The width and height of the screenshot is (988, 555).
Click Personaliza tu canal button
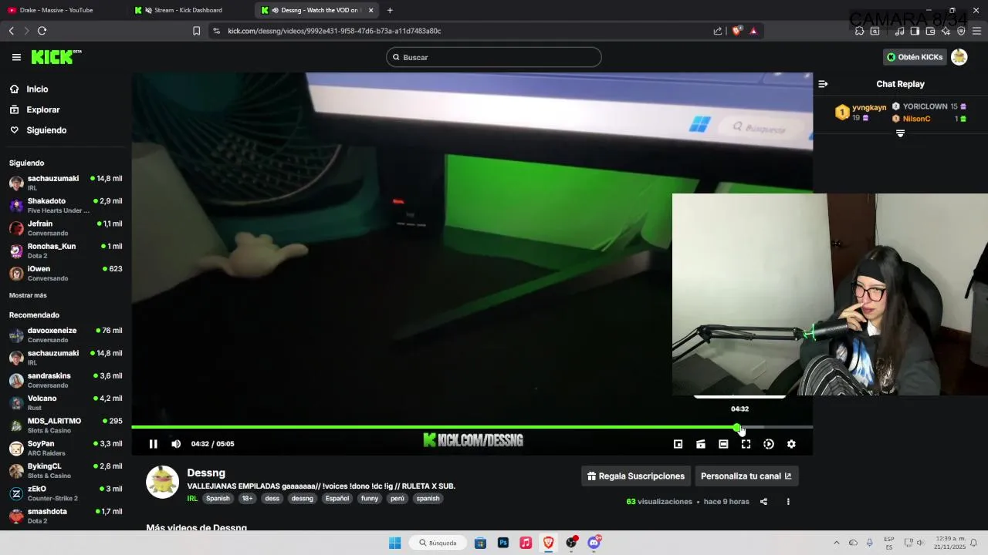[746, 476]
